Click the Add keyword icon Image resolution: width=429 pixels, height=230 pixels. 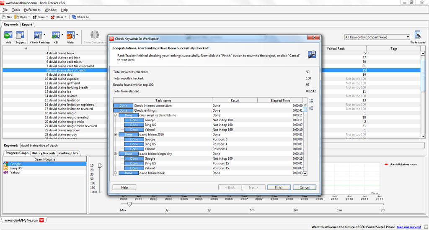pyautogui.click(x=8, y=35)
